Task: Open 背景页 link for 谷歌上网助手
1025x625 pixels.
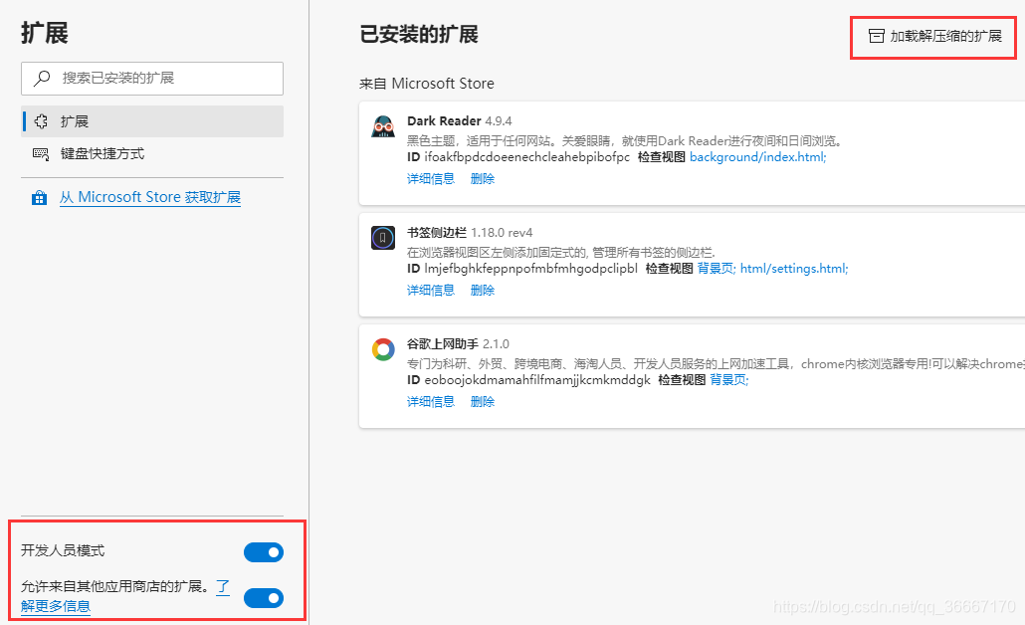Action: pyautogui.click(x=729, y=380)
